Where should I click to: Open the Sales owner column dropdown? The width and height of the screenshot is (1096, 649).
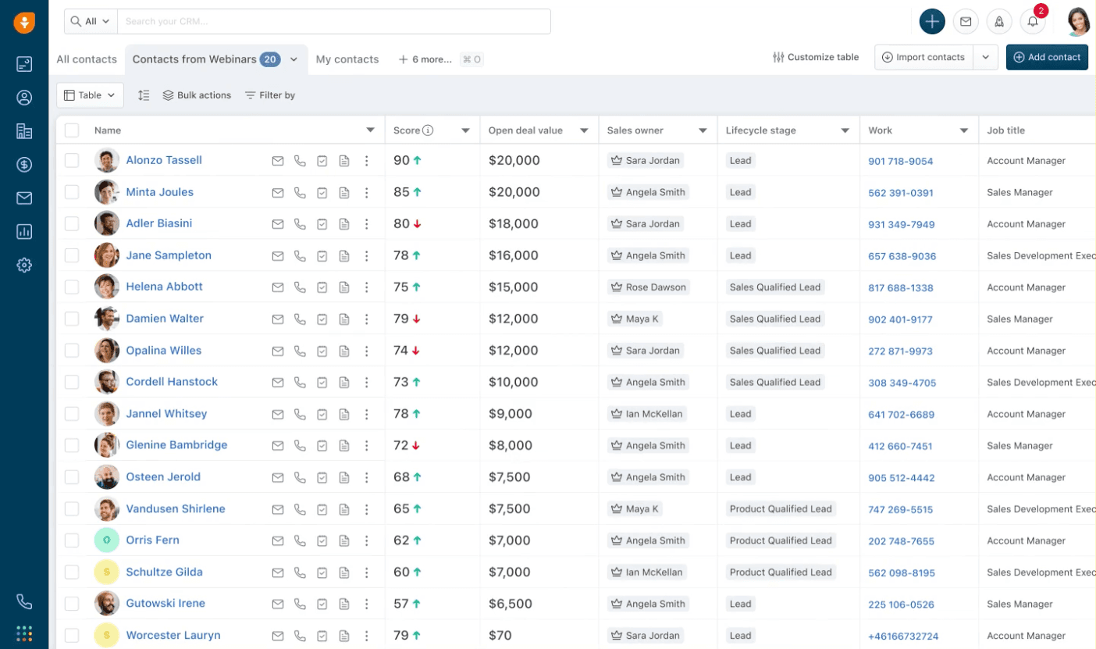[703, 130]
